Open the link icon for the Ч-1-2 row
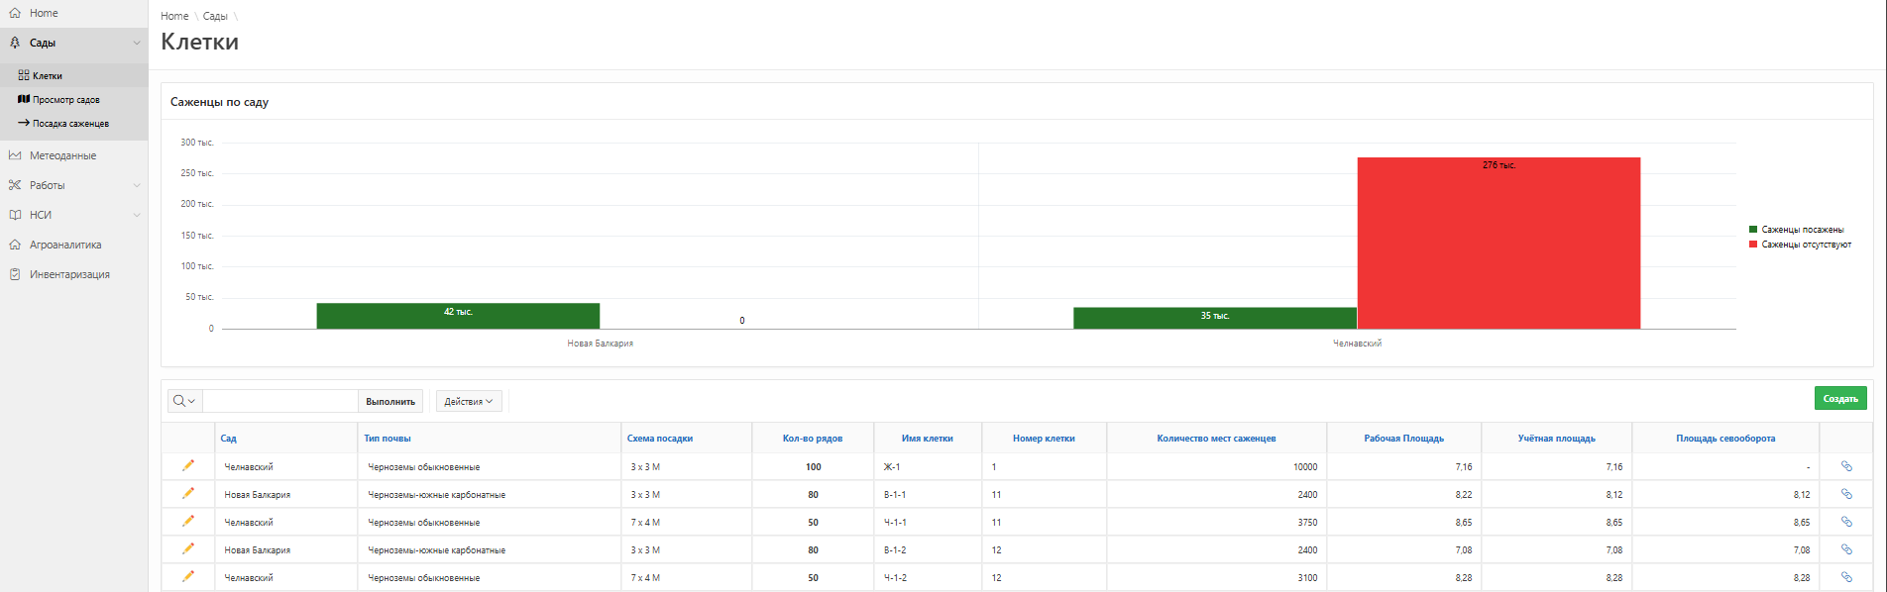This screenshot has height=592, width=1887. (x=1846, y=576)
